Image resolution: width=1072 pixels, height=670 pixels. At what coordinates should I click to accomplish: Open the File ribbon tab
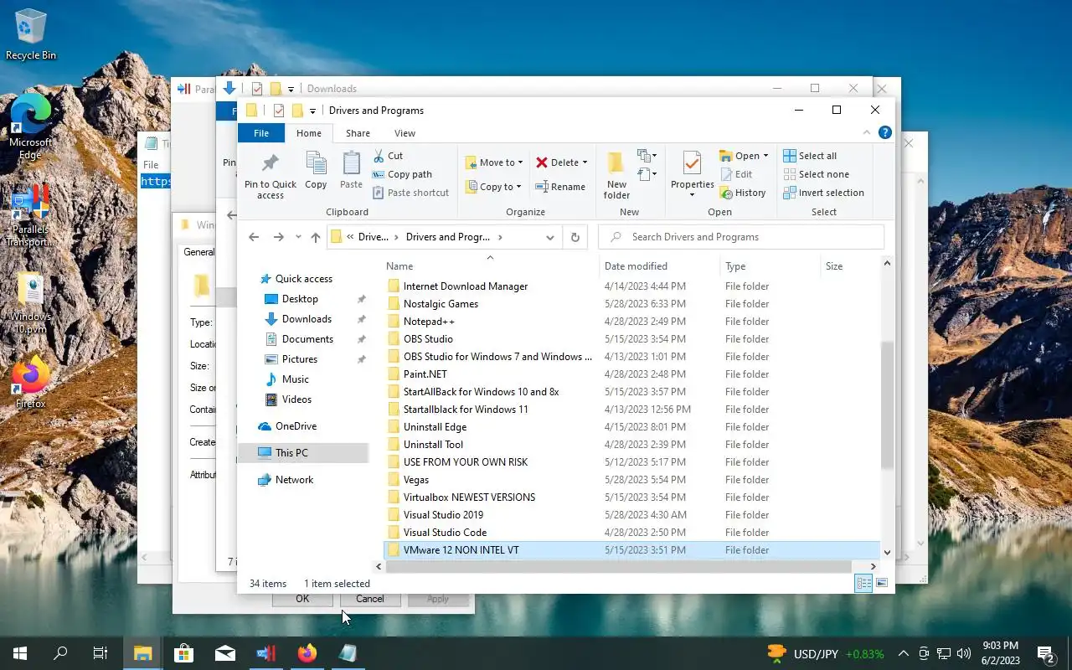coord(261,133)
